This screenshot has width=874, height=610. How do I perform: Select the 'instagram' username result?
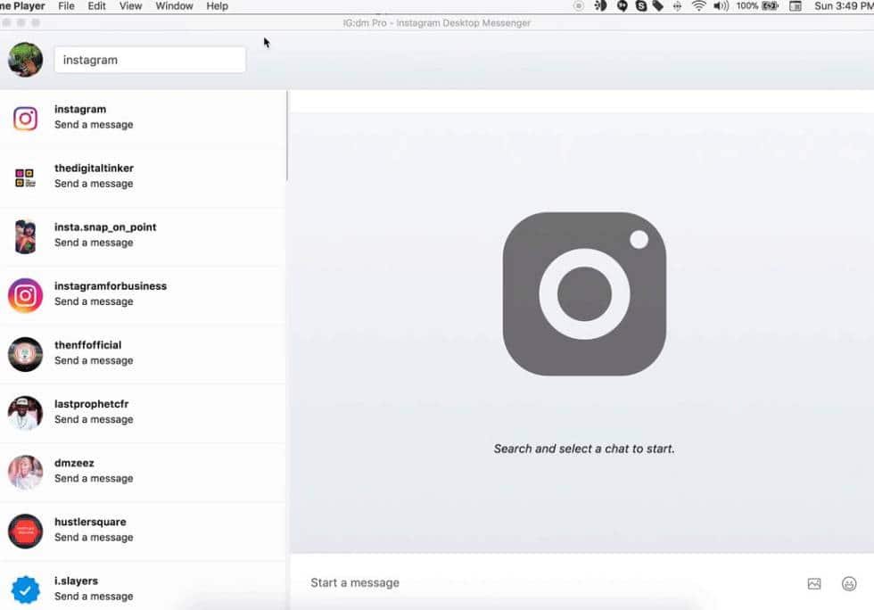coord(80,110)
